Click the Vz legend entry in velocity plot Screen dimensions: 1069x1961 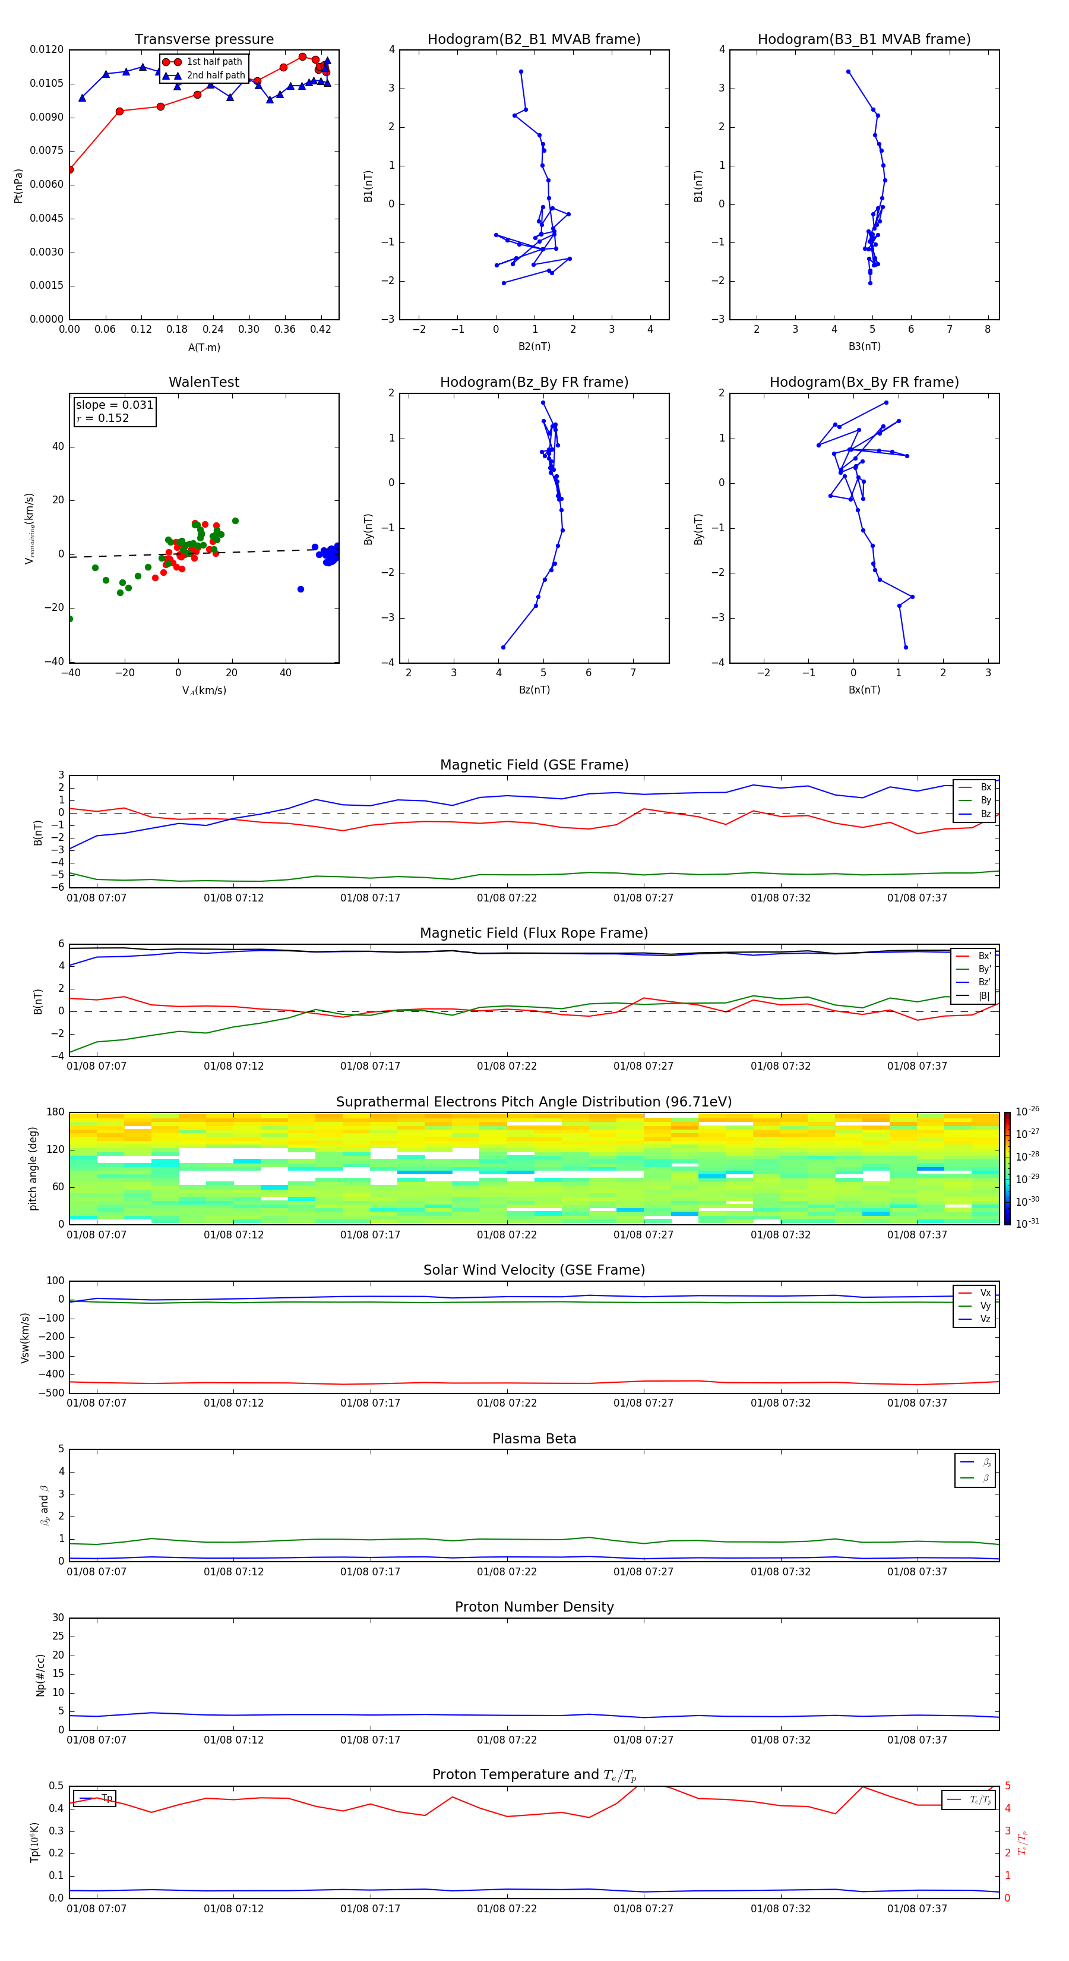click(975, 1319)
